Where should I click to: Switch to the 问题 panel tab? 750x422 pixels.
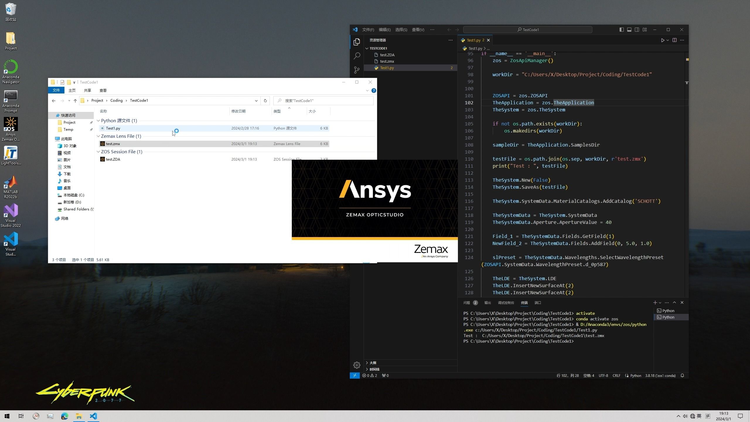[467, 303]
